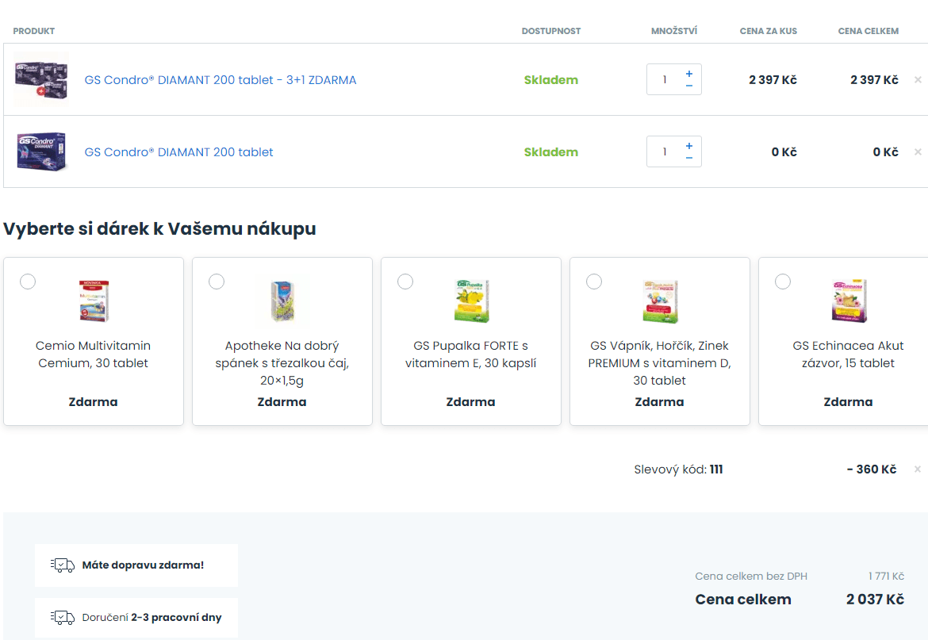Click the 'Máte dopravu zdarma!' text

(143, 565)
